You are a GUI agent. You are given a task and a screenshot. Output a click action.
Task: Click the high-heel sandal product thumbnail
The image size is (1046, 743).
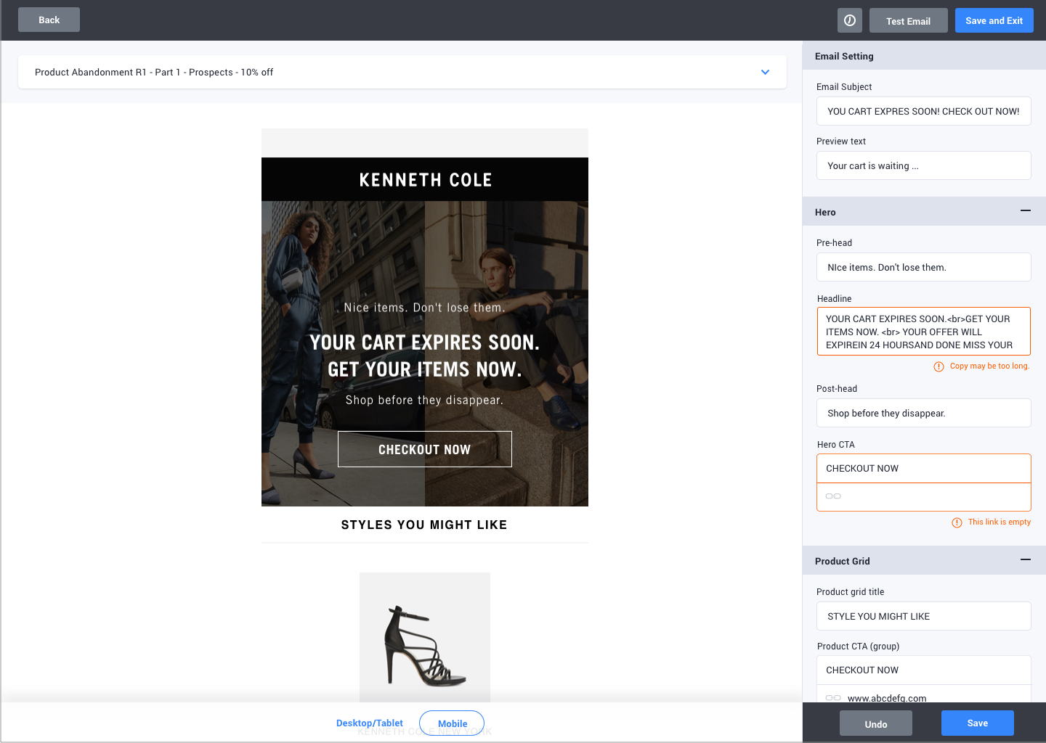coord(425,637)
